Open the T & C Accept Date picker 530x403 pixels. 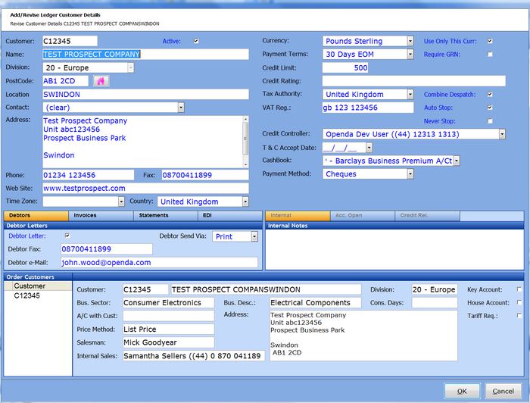(x=369, y=148)
